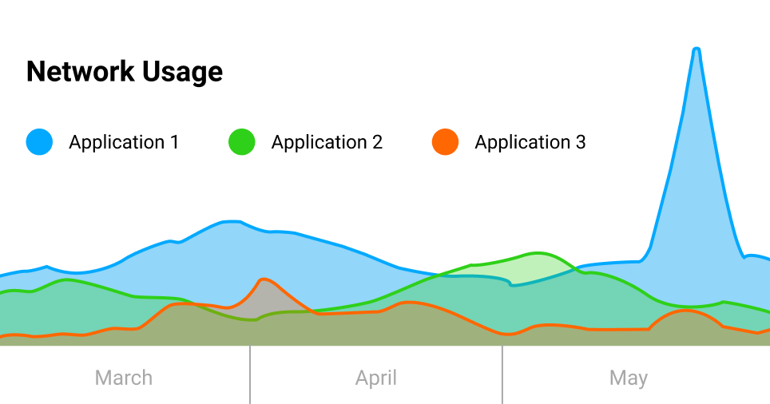770x404 pixels.
Task: Click the top of the tall blue spike in May
Action: click(x=697, y=50)
